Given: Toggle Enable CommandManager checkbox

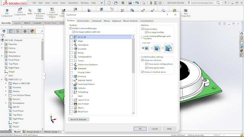Looking at the screenshot, I should coord(71,28).
